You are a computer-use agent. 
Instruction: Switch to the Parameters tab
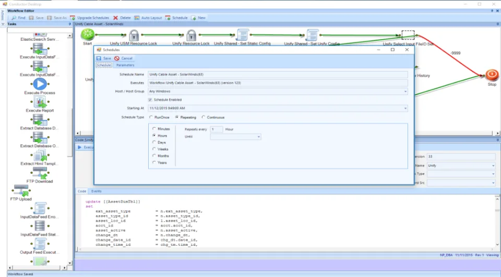(x=125, y=65)
